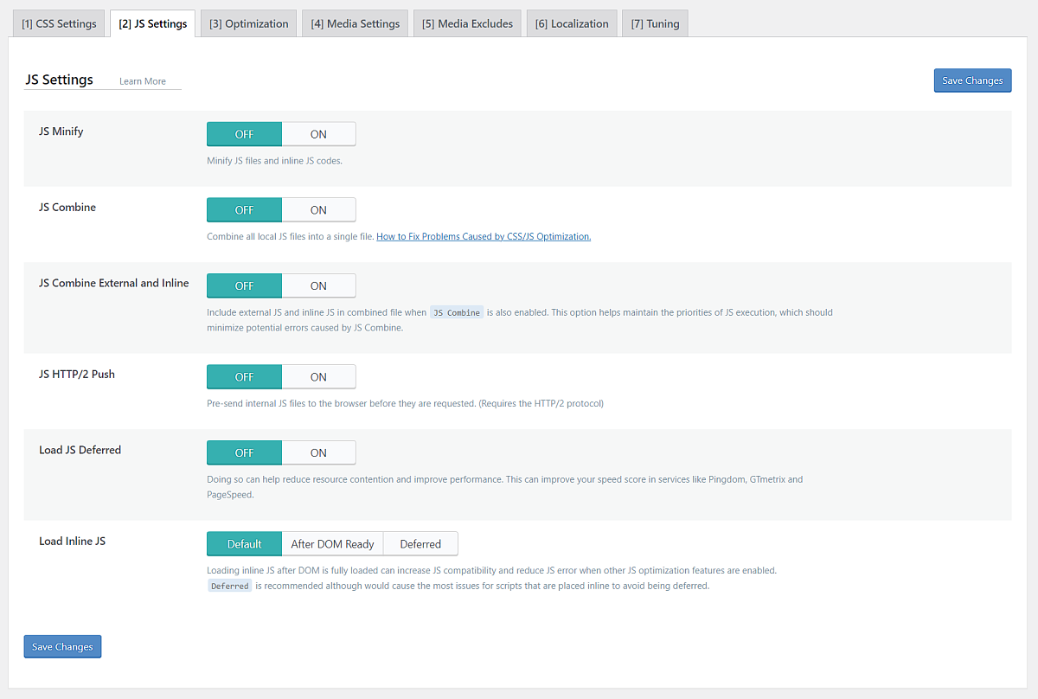The height and width of the screenshot is (699, 1038).
Task: Set JS Minify to OFF
Action: pyautogui.click(x=244, y=134)
